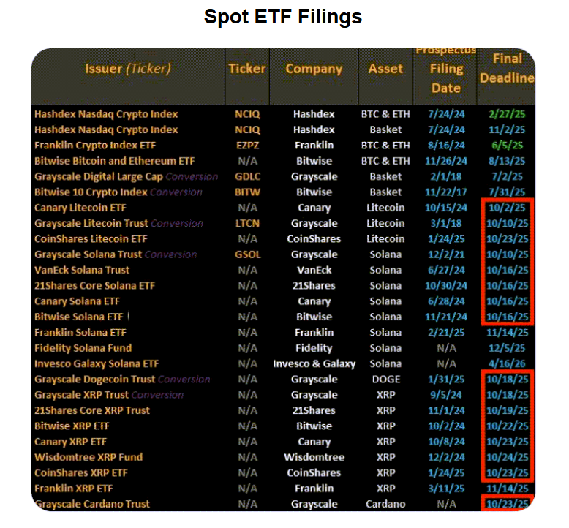
Task: Select the Issuer (Ticker) column header
Action: (x=127, y=69)
